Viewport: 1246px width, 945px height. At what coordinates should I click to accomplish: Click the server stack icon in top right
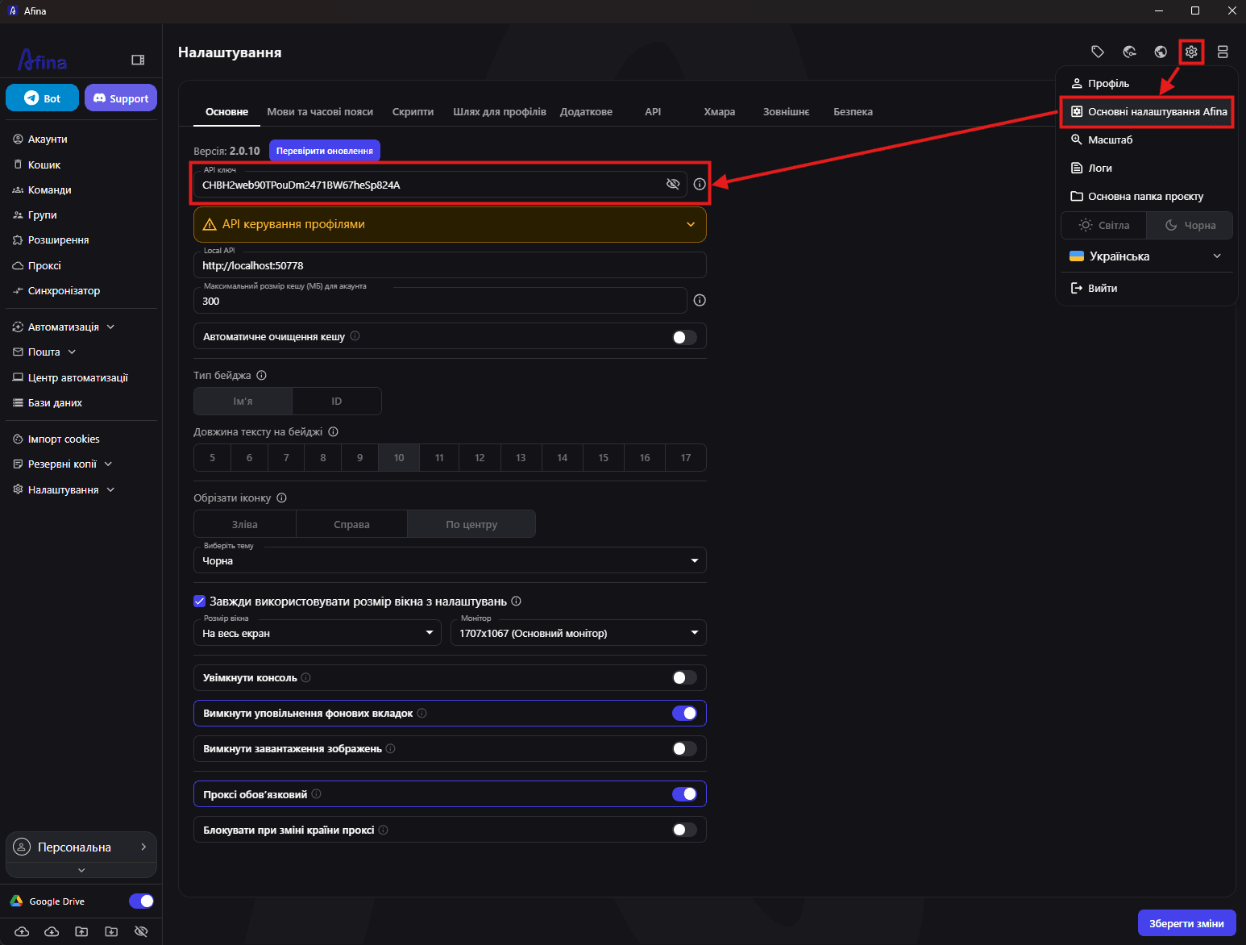pyautogui.click(x=1223, y=52)
